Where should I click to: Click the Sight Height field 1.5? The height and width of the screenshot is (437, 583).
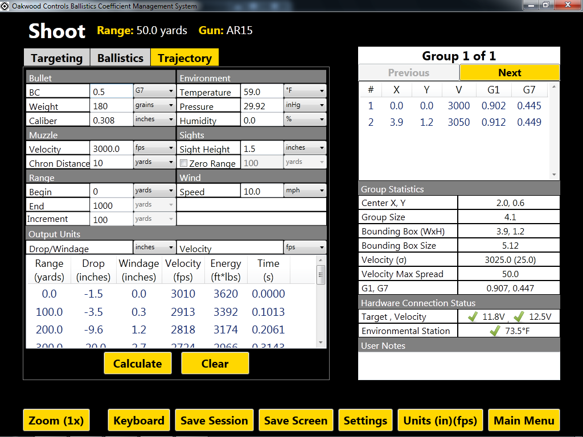pyautogui.click(x=262, y=149)
